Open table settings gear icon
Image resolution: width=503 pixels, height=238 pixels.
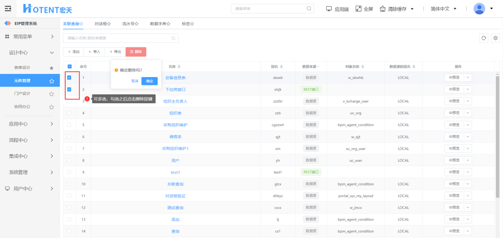495,38
